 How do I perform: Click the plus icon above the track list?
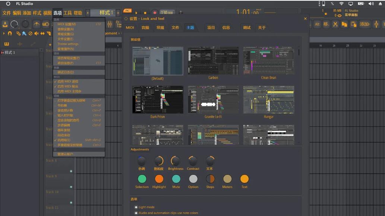[50, 45]
